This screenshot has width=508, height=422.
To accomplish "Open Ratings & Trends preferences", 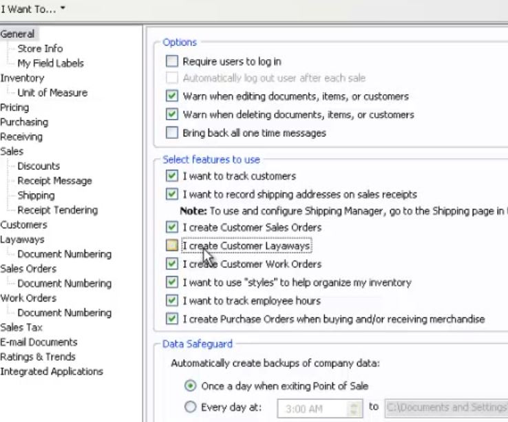I will coord(38,357).
